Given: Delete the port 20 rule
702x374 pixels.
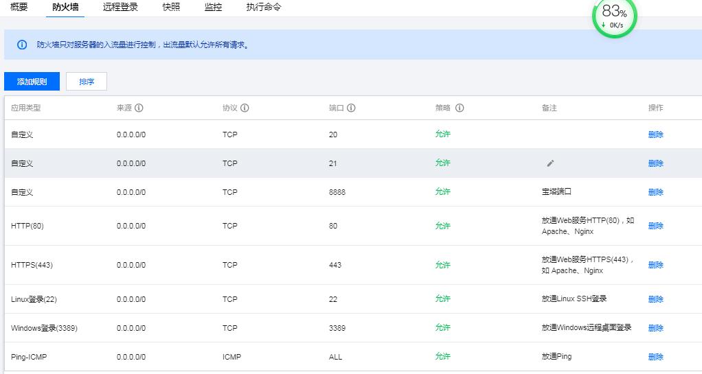Looking at the screenshot, I should click(x=655, y=135).
